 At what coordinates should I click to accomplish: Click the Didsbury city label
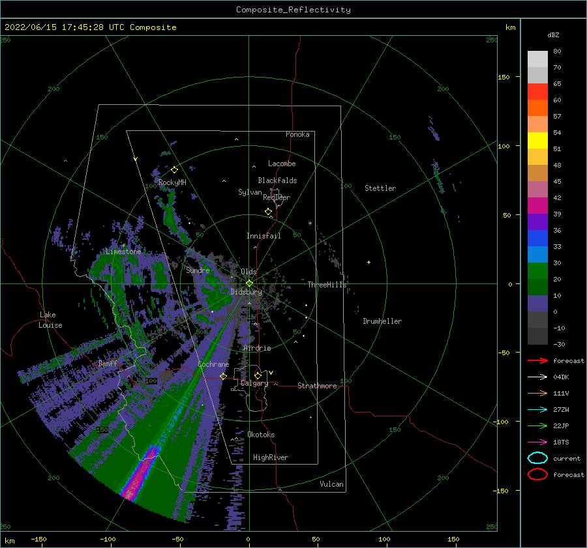247,292
